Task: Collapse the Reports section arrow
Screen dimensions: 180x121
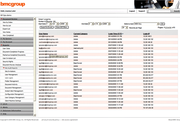Action: tap(1, 45)
